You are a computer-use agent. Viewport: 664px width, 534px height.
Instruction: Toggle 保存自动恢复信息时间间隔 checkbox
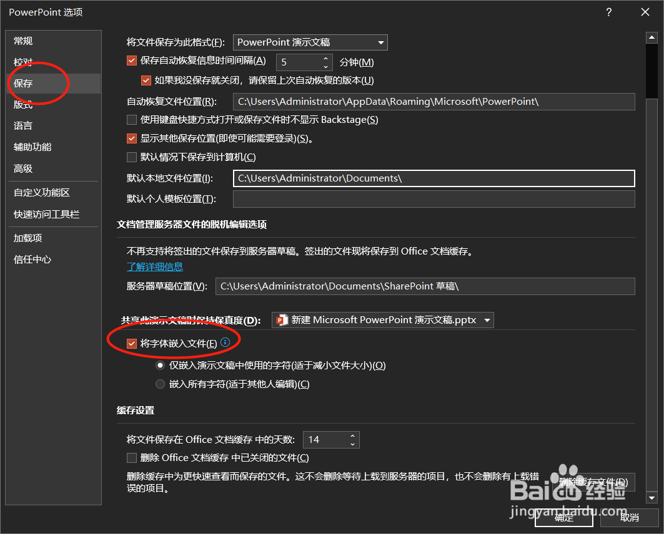[x=132, y=61]
